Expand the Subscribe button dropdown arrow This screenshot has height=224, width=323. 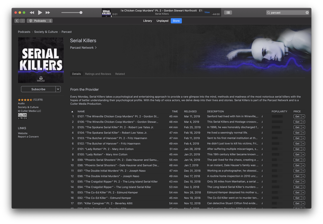click(57, 89)
